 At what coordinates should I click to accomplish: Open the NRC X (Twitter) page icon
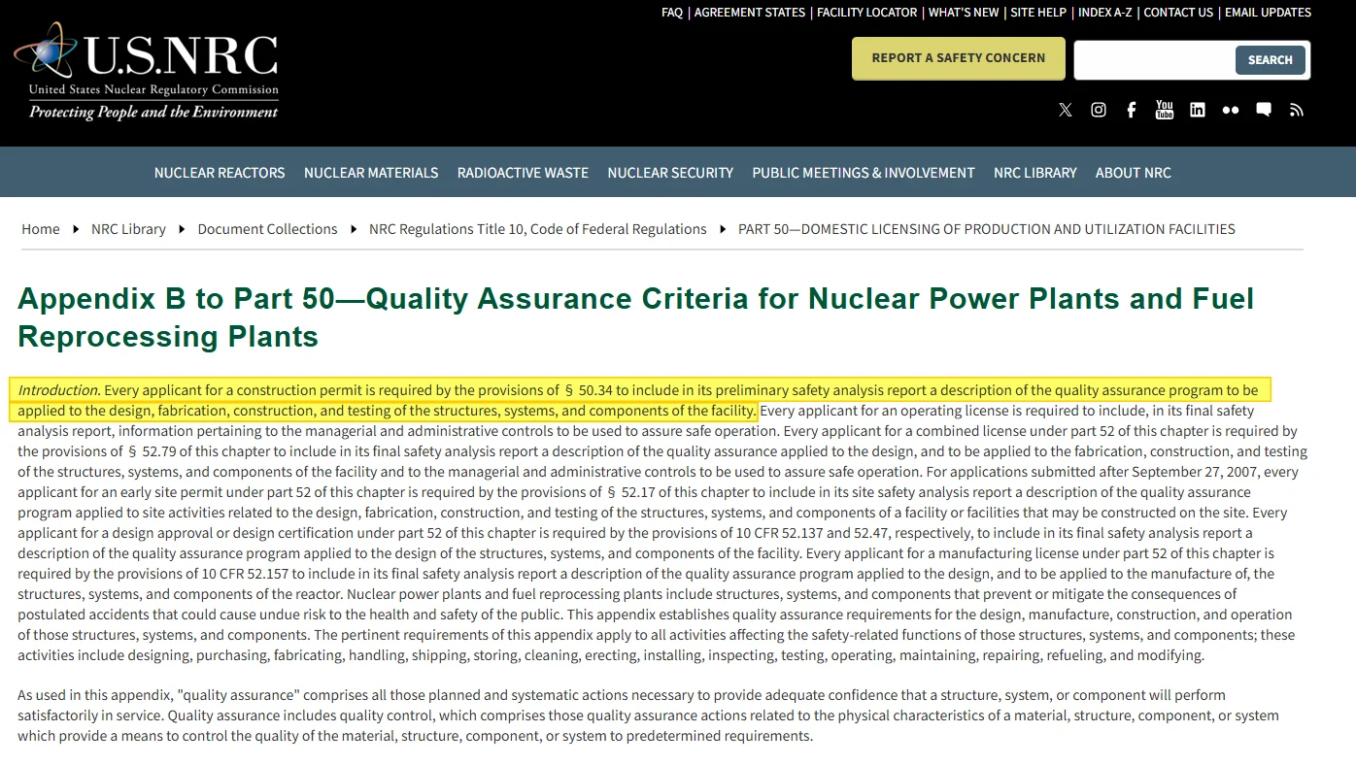(x=1066, y=110)
